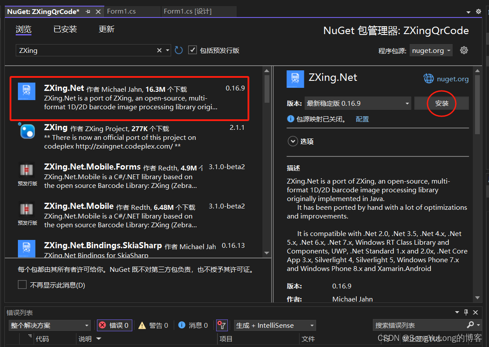Click the Code column header
Screen dimensions: 489x347
[x=42, y=339]
